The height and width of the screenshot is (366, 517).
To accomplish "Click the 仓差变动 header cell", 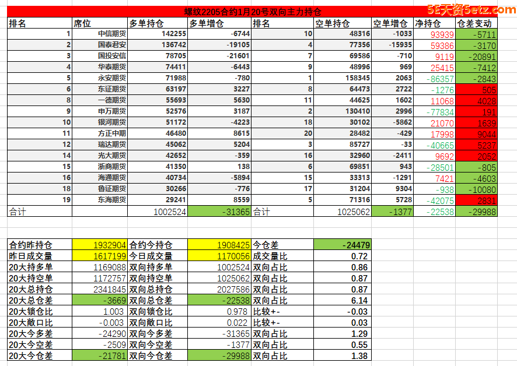I will pos(477,23).
